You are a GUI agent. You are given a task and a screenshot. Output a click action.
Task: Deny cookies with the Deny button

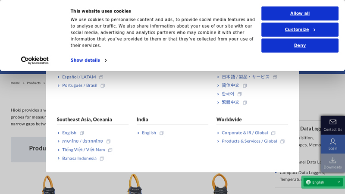coord(300,46)
